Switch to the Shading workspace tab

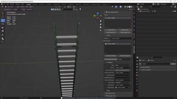(64, 4)
